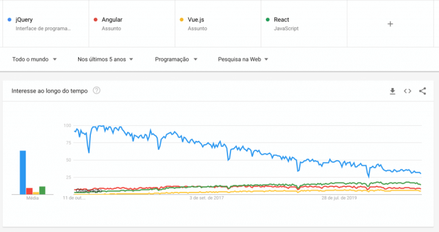Click the blue jQuery color dot
Viewport: 439px width, 232px height.
10,19
